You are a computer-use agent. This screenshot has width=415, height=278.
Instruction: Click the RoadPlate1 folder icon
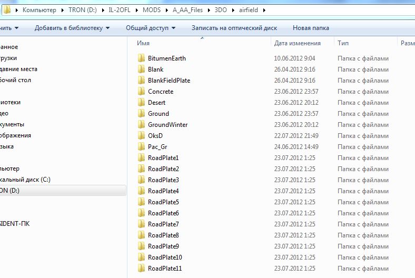tap(141, 157)
